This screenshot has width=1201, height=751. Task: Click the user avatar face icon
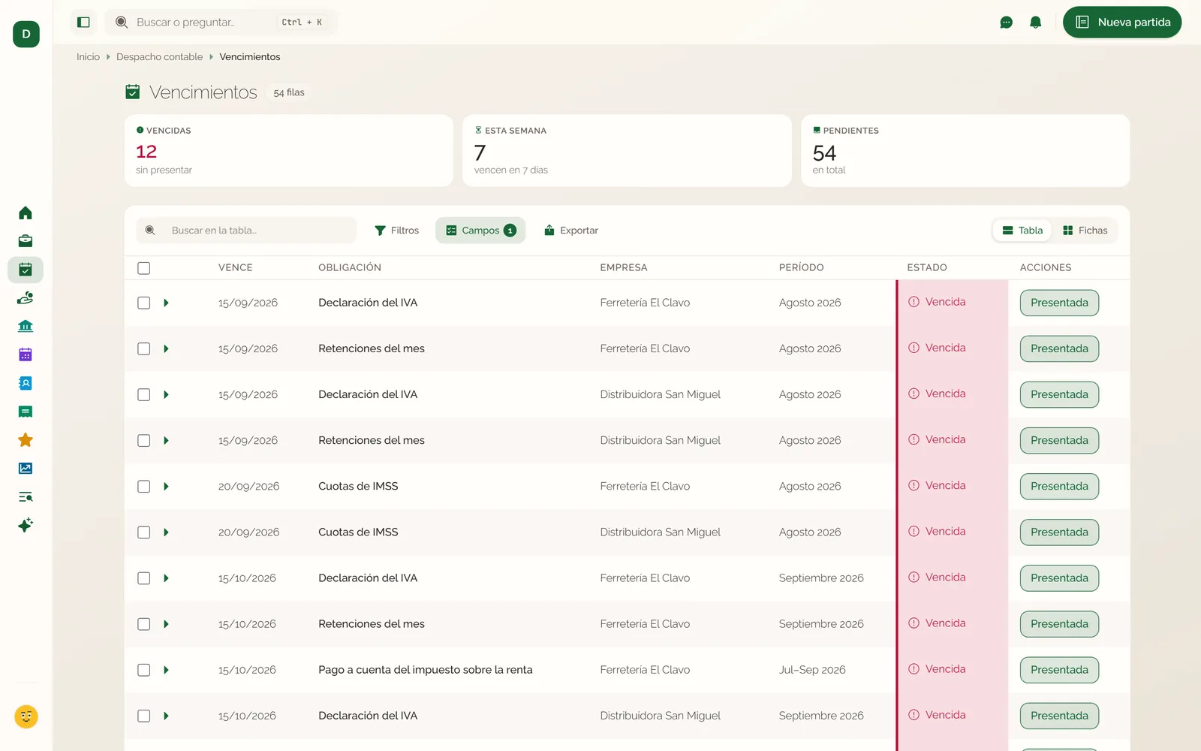tap(26, 716)
